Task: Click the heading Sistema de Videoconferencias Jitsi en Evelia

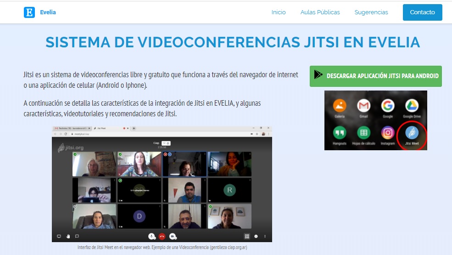Action: [233, 42]
